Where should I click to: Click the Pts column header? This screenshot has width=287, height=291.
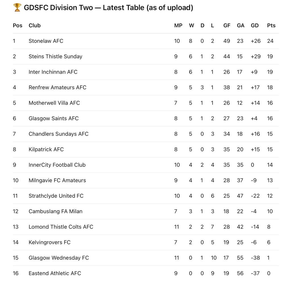[271, 26]
